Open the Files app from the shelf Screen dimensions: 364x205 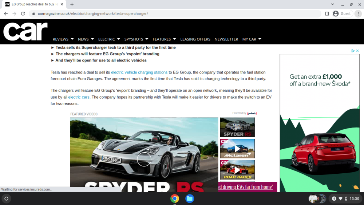click(x=190, y=199)
